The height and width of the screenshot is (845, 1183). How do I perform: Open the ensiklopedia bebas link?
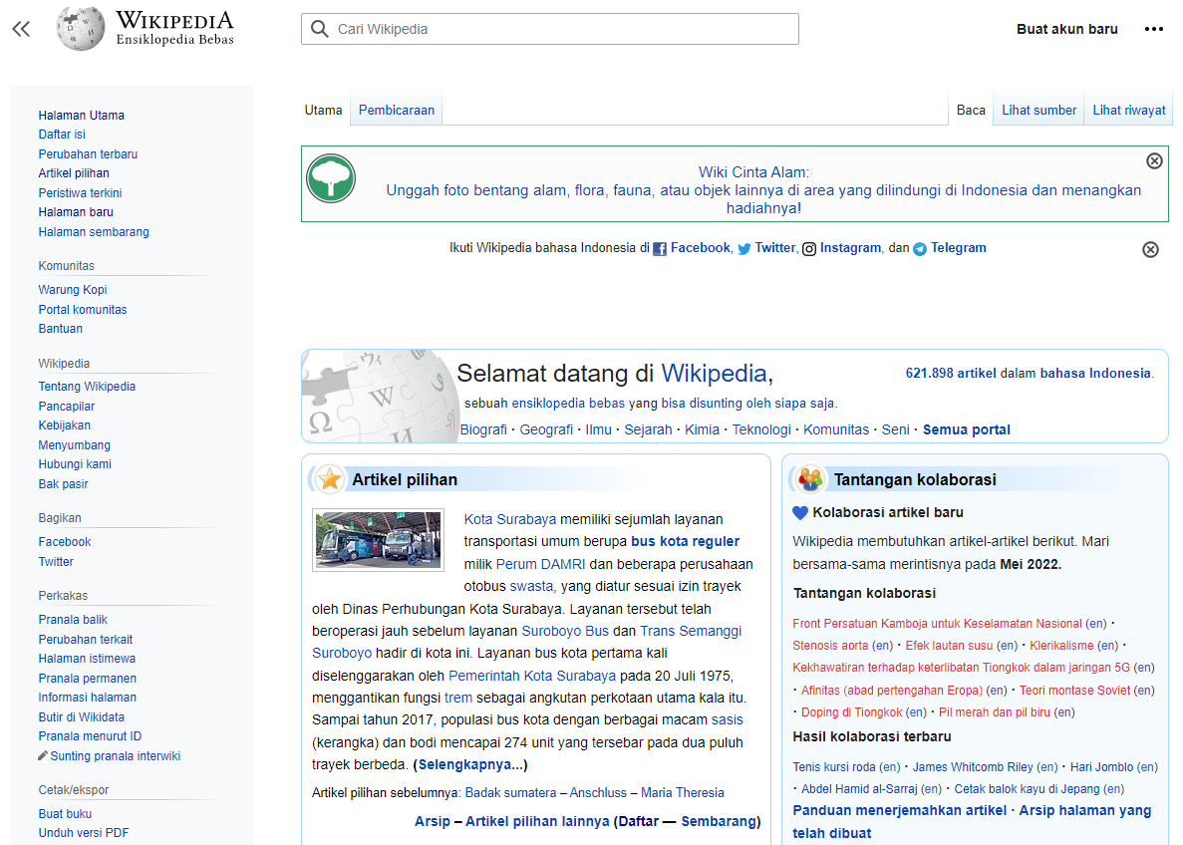coord(568,403)
